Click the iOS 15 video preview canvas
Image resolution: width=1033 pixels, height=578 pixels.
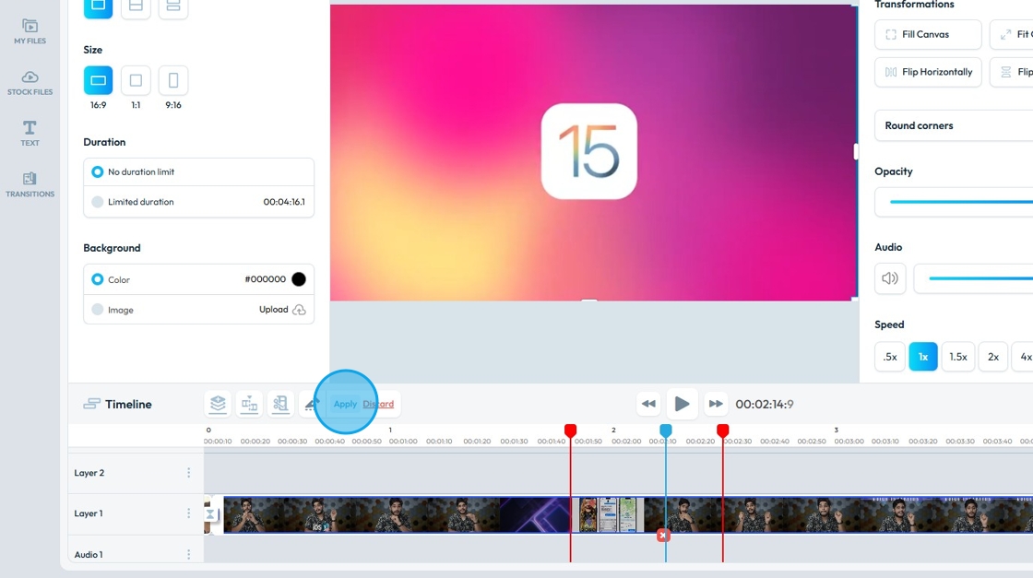coord(593,153)
